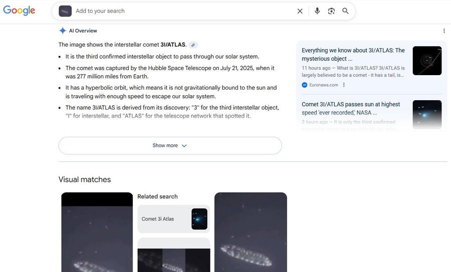Open Google Lens image search icon
Image resolution: width=451 pixels, height=272 pixels.
(x=331, y=11)
